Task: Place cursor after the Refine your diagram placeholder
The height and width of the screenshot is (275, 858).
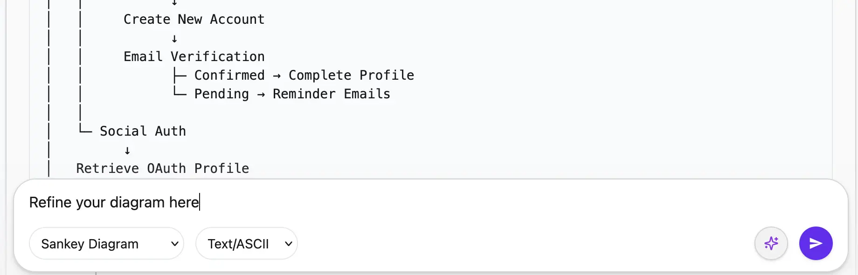Action: pyautogui.click(x=200, y=202)
